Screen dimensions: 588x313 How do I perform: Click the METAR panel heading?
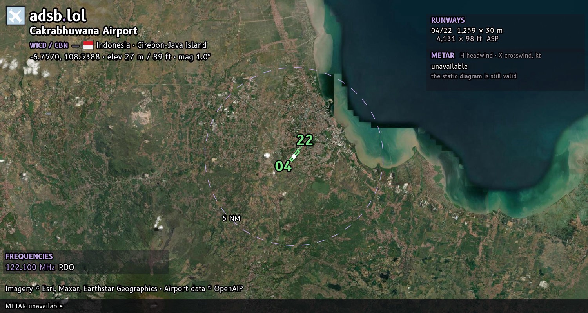[x=443, y=56]
